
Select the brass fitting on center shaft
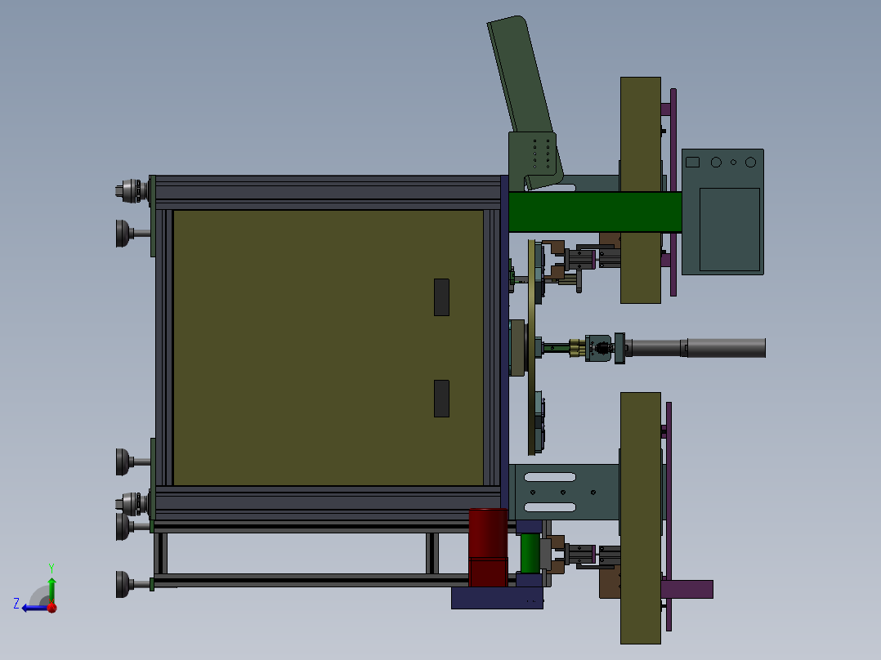(x=577, y=348)
